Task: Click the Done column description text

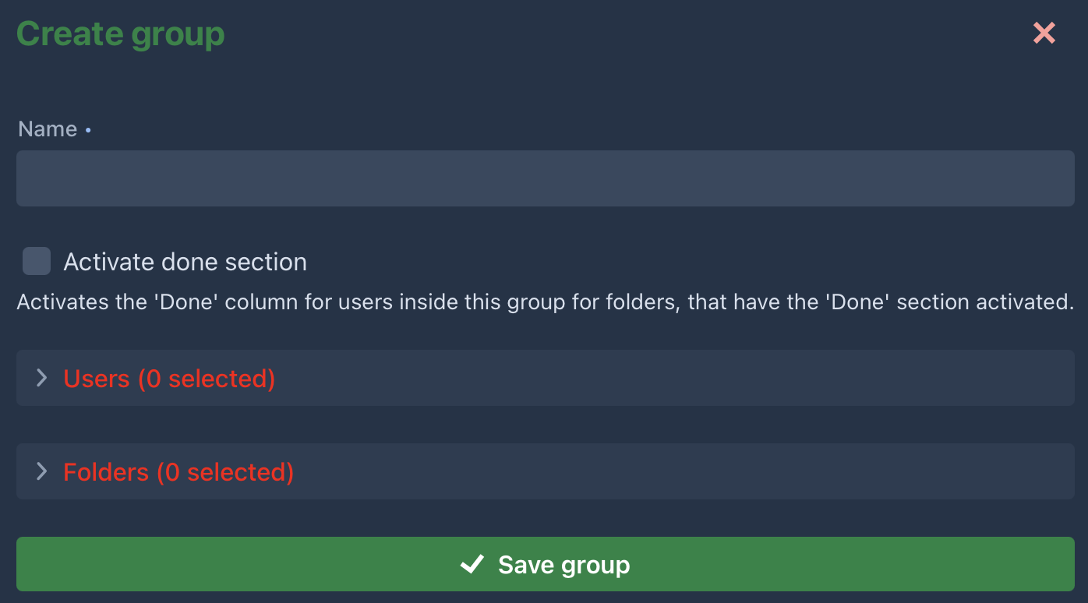Action: tap(545, 302)
